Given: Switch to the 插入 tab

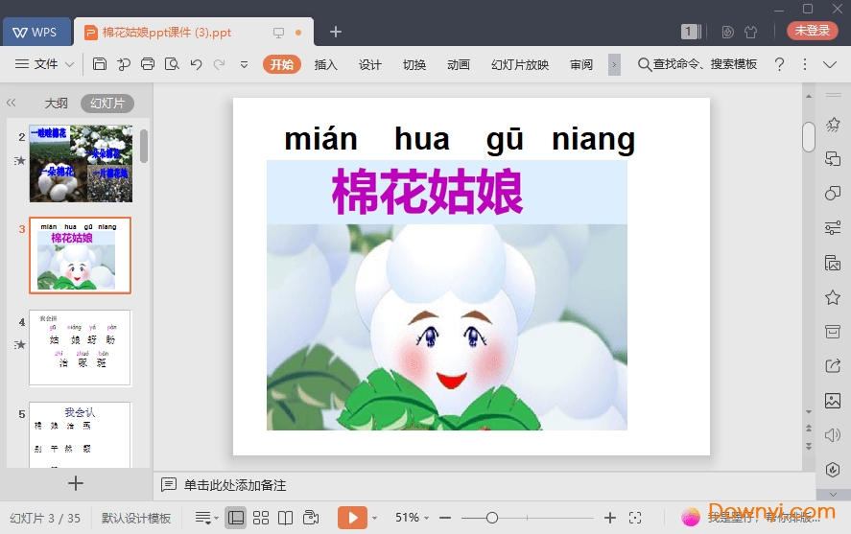Looking at the screenshot, I should [325, 64].
